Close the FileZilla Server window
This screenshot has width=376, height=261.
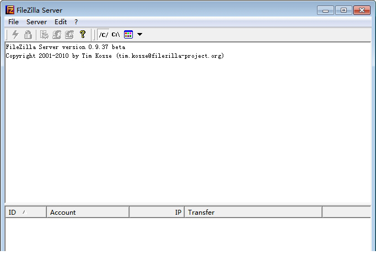coord(362,10)
